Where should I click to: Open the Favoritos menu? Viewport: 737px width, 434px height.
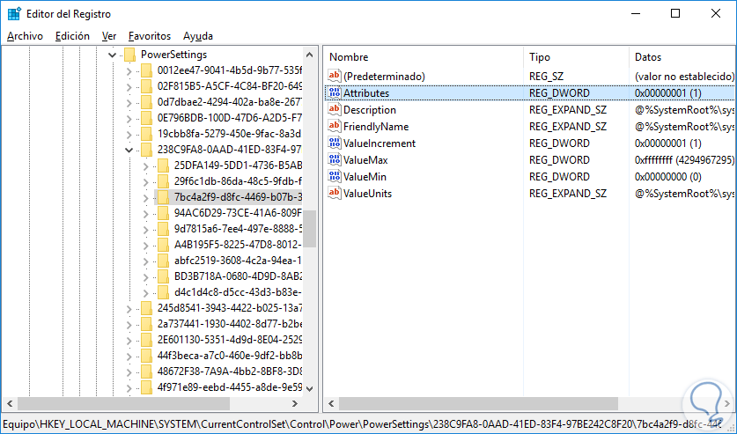150,36
